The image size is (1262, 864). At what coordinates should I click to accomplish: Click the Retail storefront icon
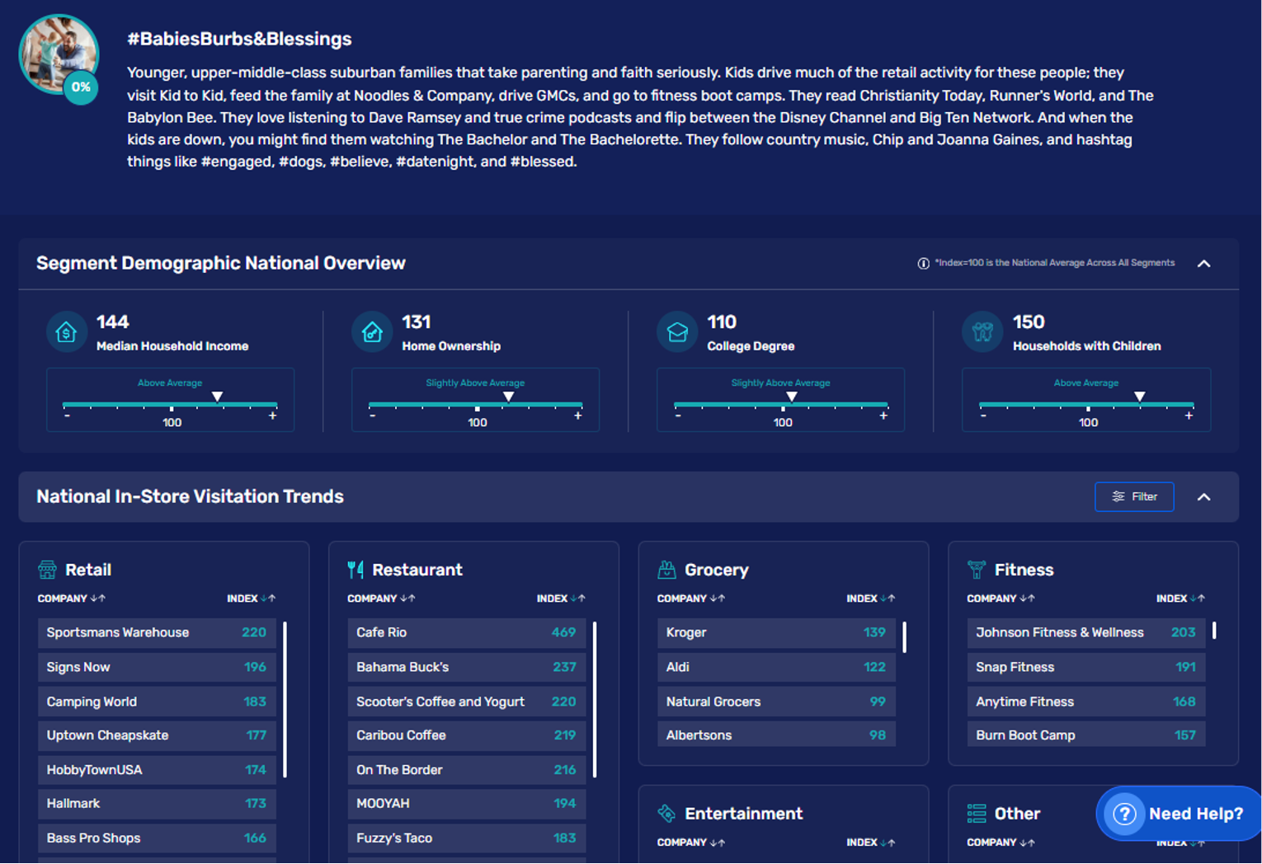pos(47,570)
